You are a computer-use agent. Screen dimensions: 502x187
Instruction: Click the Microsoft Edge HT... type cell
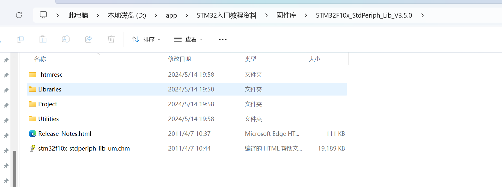tap(272, 134)
